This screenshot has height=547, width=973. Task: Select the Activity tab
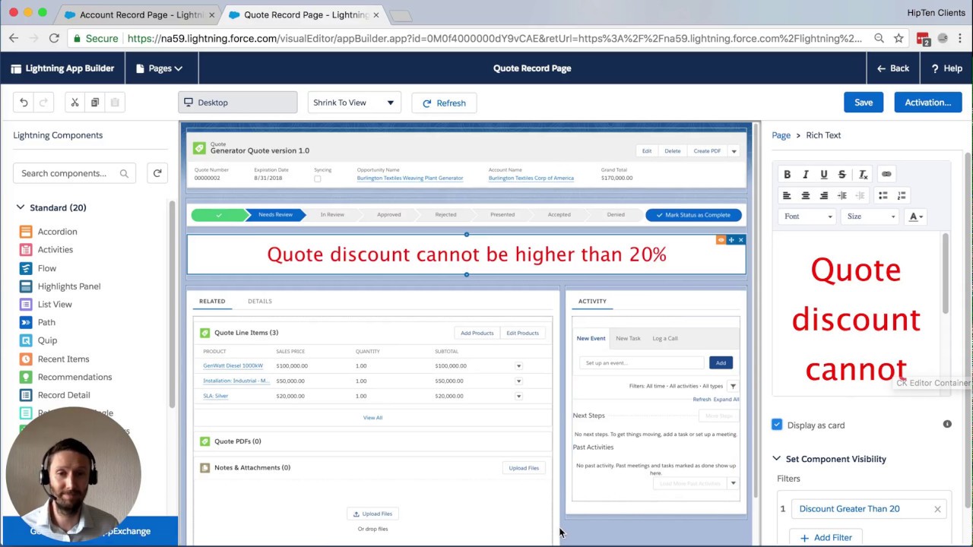click(x=592, y=301)
